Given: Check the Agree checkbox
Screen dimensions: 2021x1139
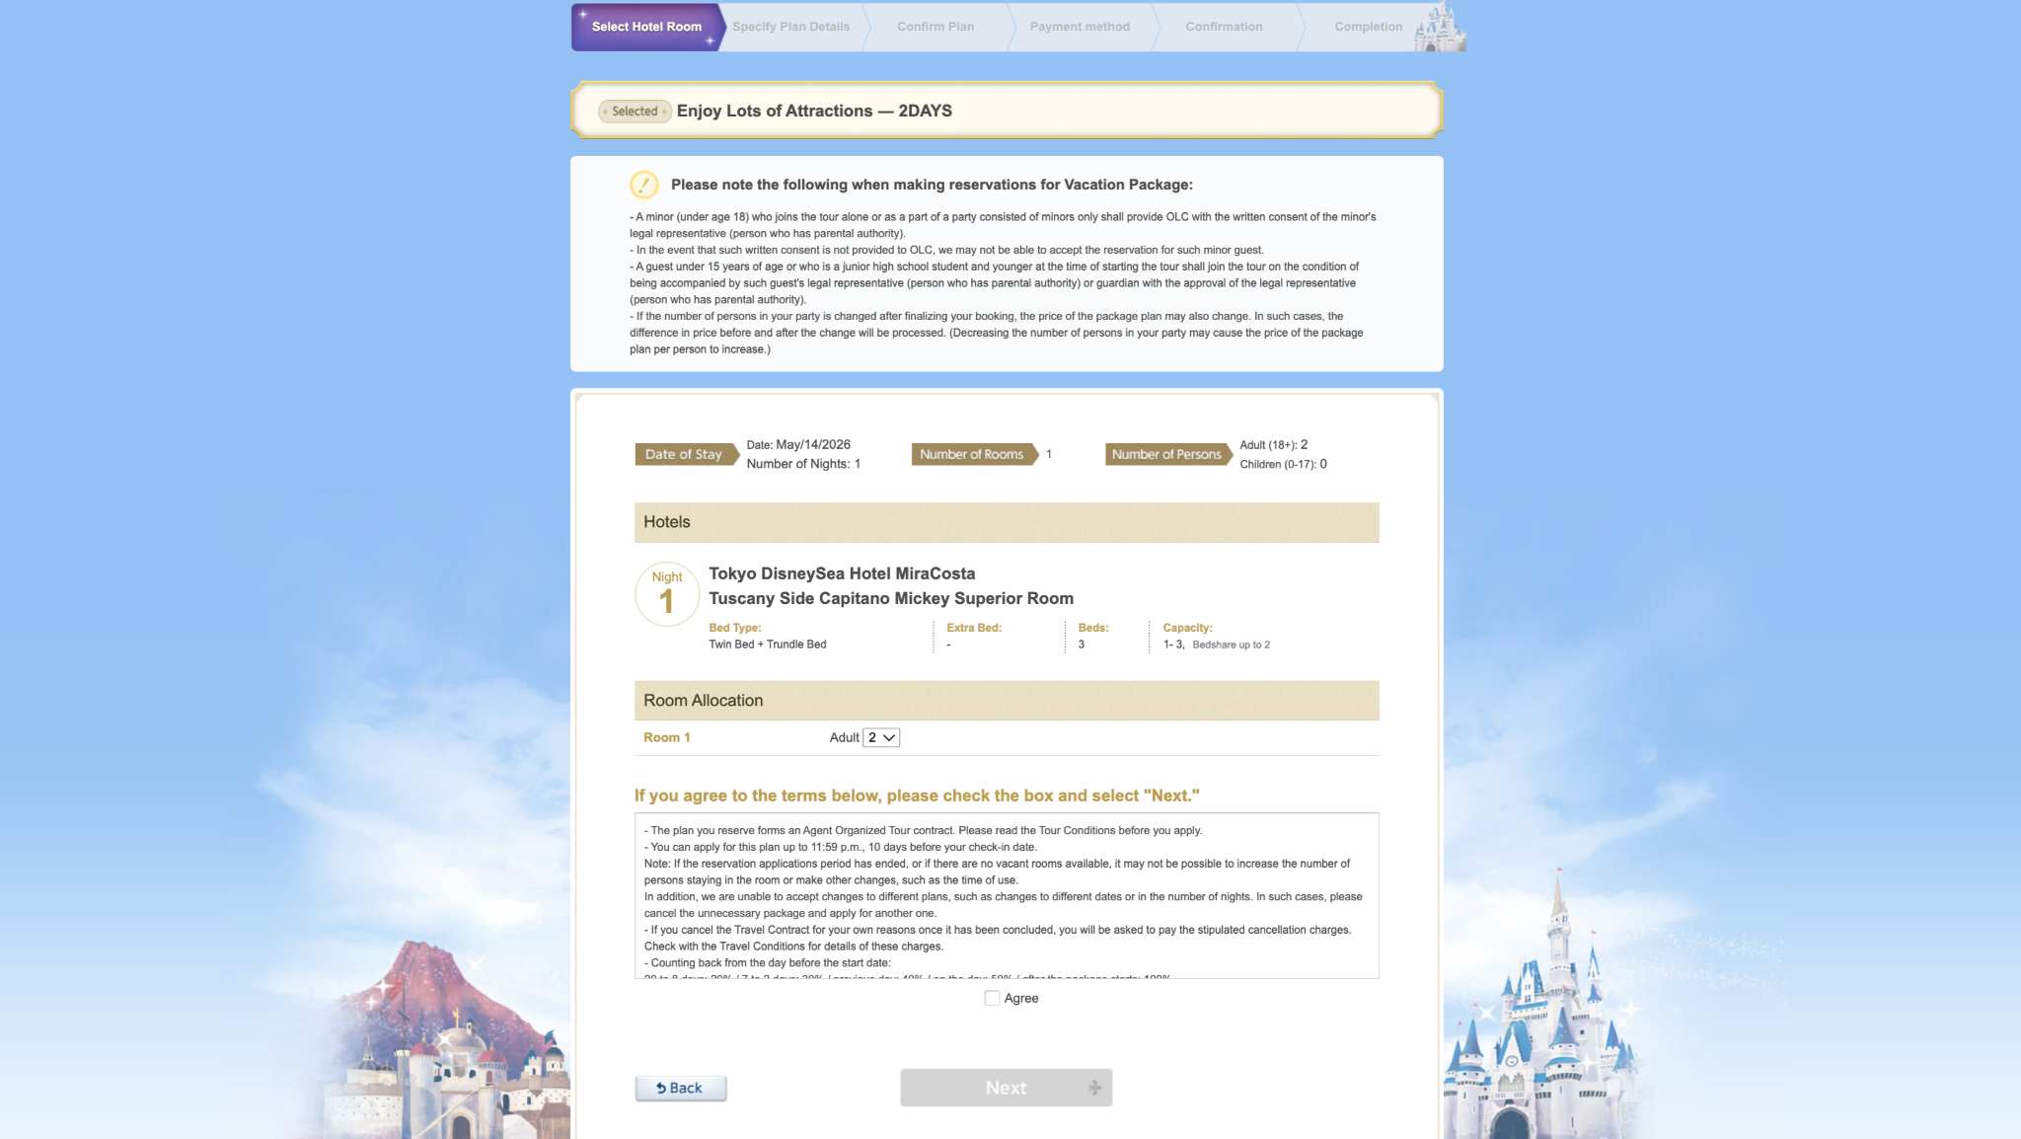Looking at the screenshot, I should (x=992, y=998).
